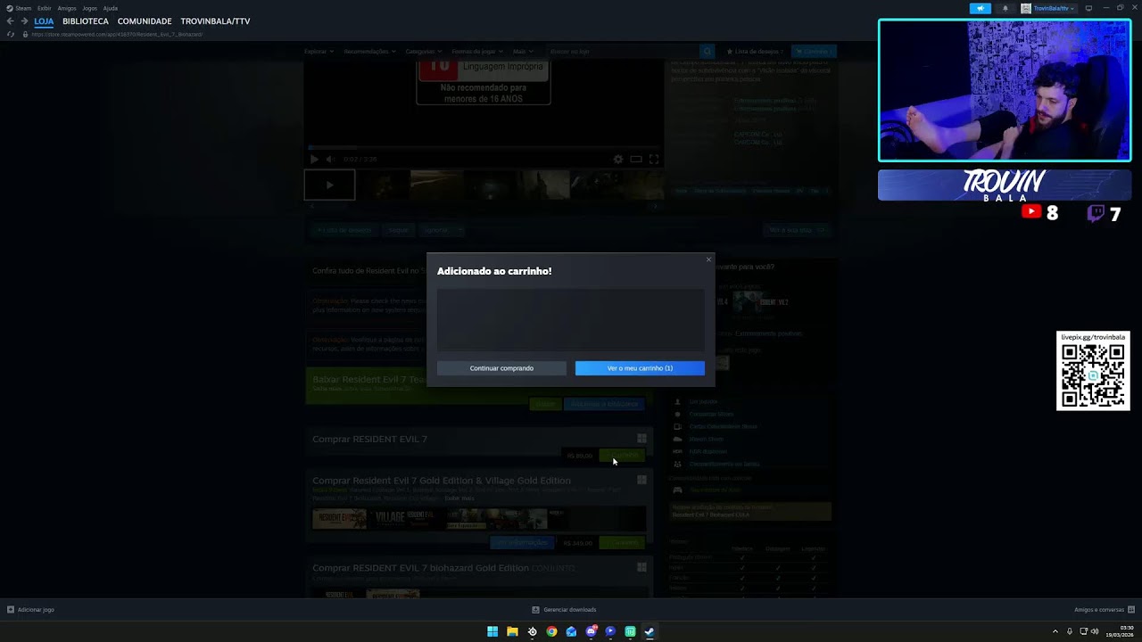The height and width of the screenshot is (642, 1142).
Task: Click the store search magnifier button
Action: click(708, 52)
